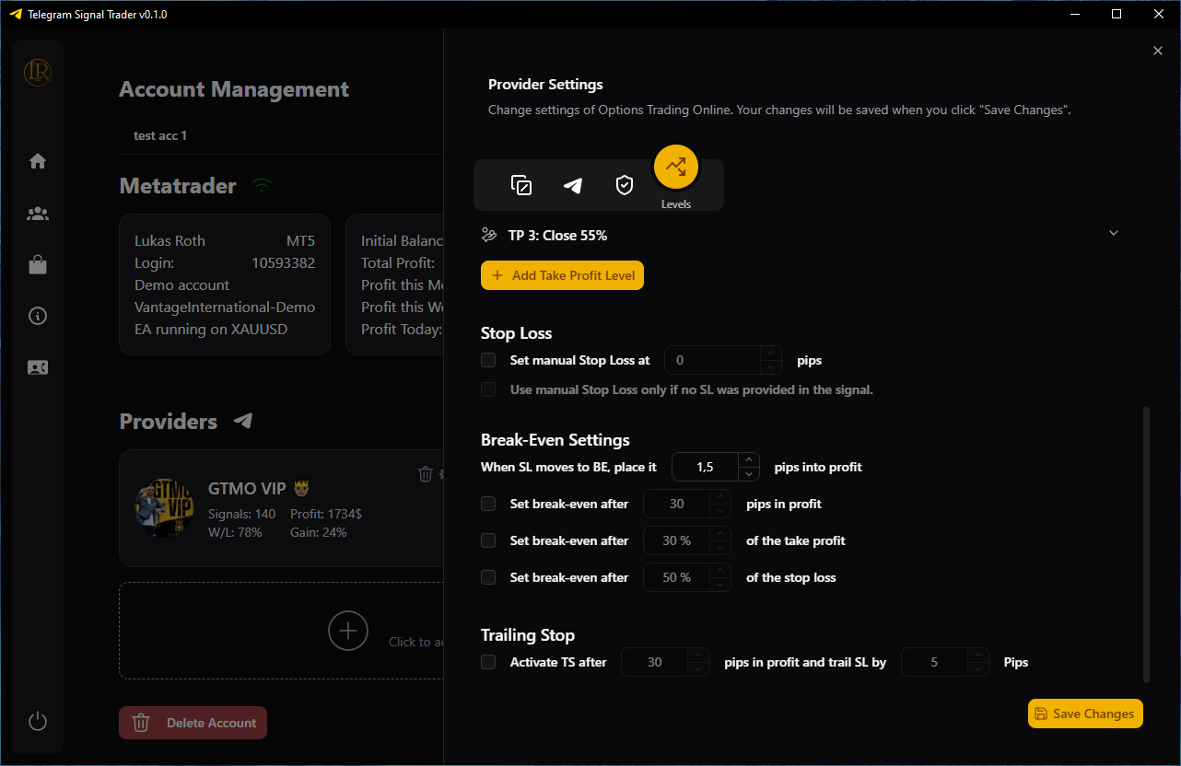The height and width of the screenshot is (766, 1181).
Task: Click the VantageInternational-Demo server text
Action: point(225,307)
